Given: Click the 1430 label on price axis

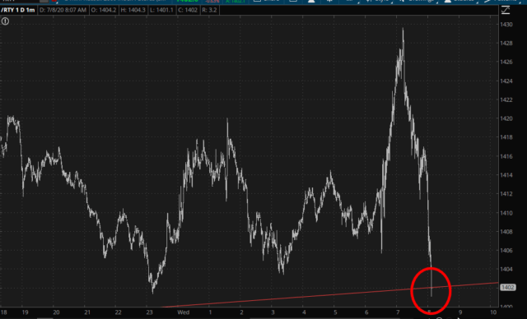Looking at the screenshot, I should (x=506, y=25).
